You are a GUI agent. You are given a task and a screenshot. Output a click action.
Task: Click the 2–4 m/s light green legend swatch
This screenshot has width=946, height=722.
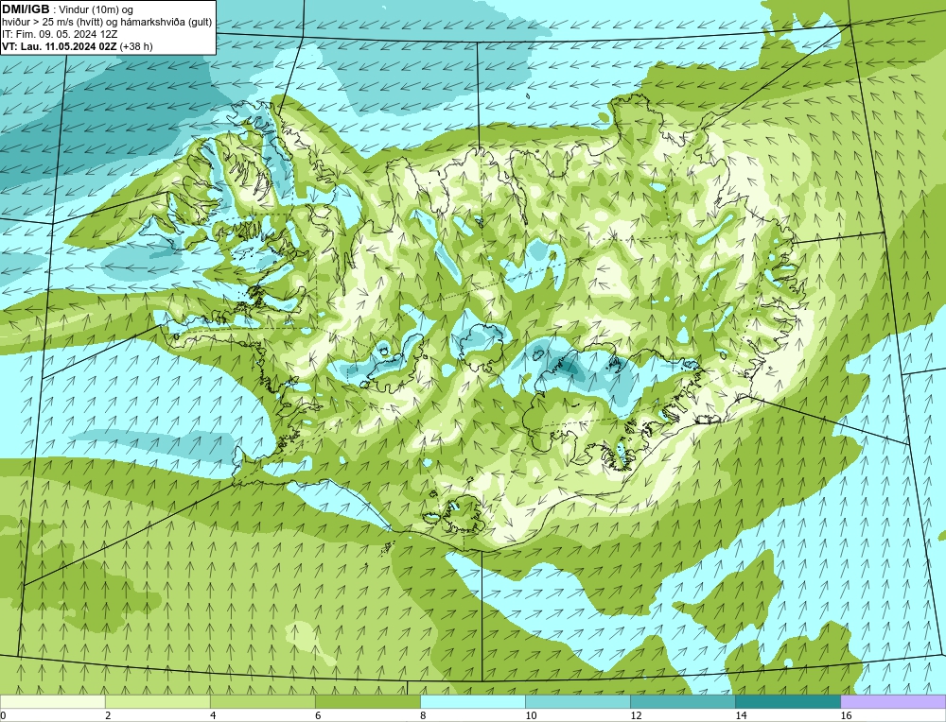(x=157, y=701)
